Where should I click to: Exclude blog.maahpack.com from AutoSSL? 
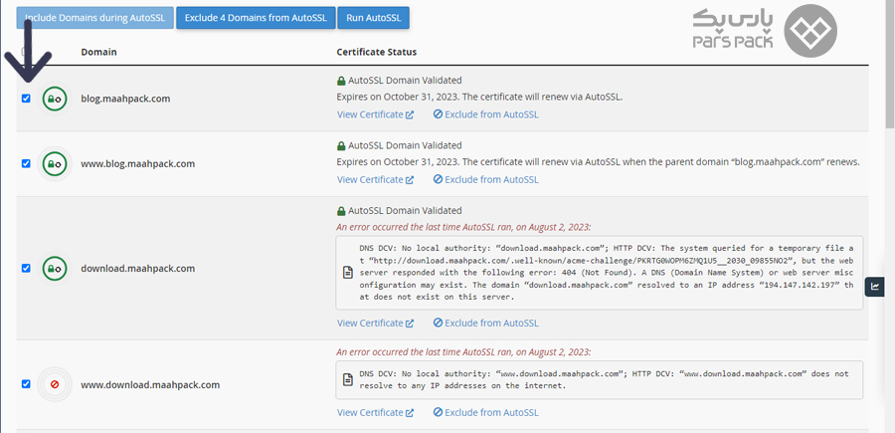(x=485, y=114)
